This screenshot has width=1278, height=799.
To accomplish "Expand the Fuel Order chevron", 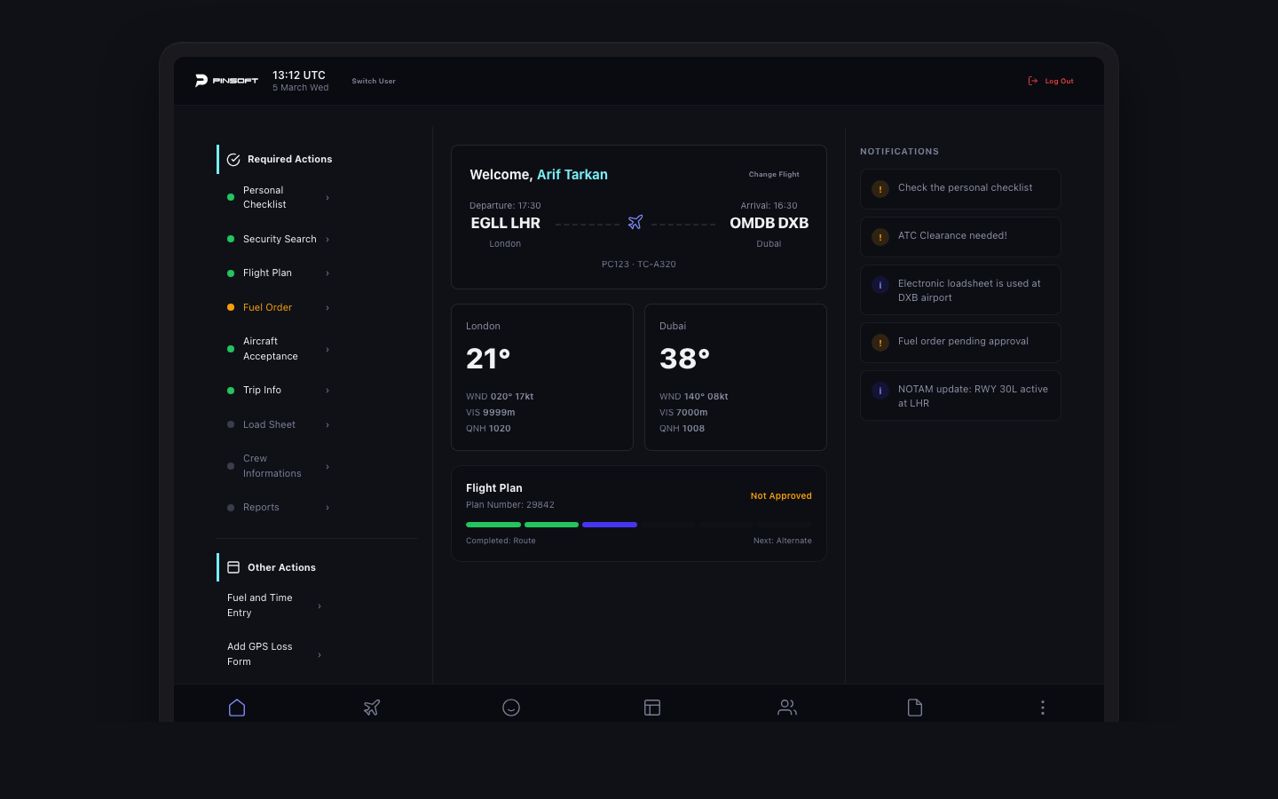I will (x=327, y=308).
